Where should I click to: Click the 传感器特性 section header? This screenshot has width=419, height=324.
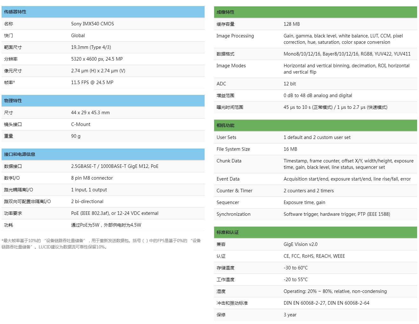coord(15,12)
